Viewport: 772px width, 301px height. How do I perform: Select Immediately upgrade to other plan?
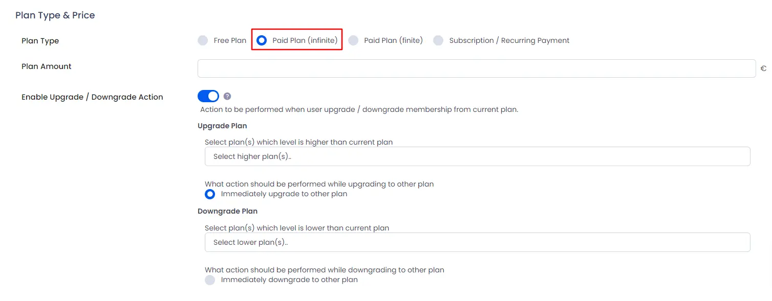point(210,194)
